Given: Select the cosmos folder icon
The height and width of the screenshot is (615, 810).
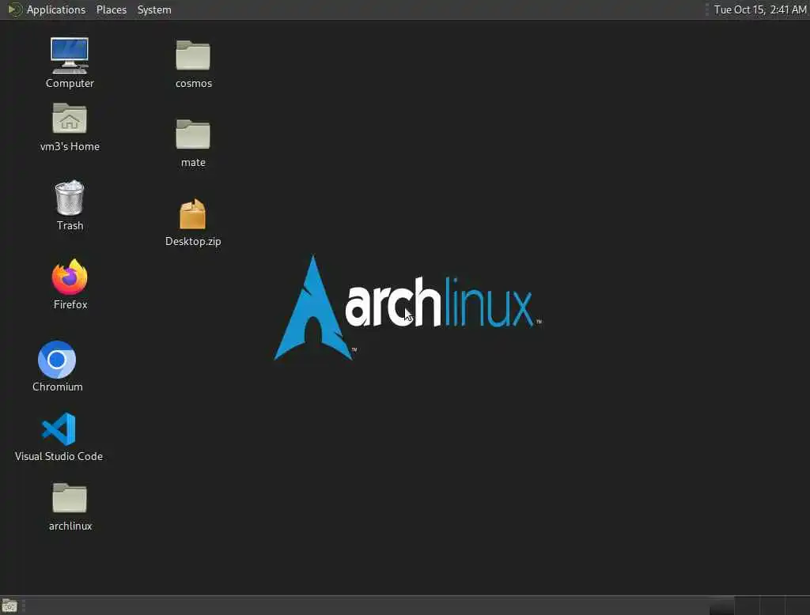Looking at the screenshot, I should click(x=193, y=55).
